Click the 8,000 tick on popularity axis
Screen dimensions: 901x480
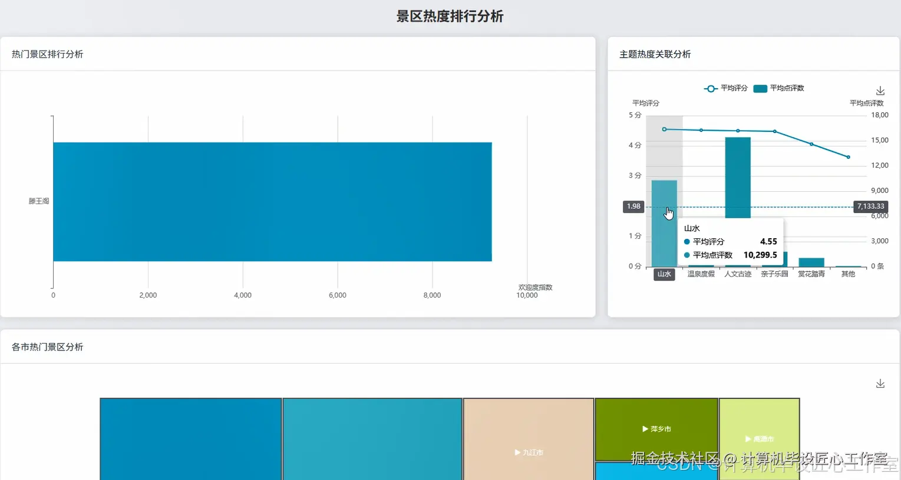(432, 295)
